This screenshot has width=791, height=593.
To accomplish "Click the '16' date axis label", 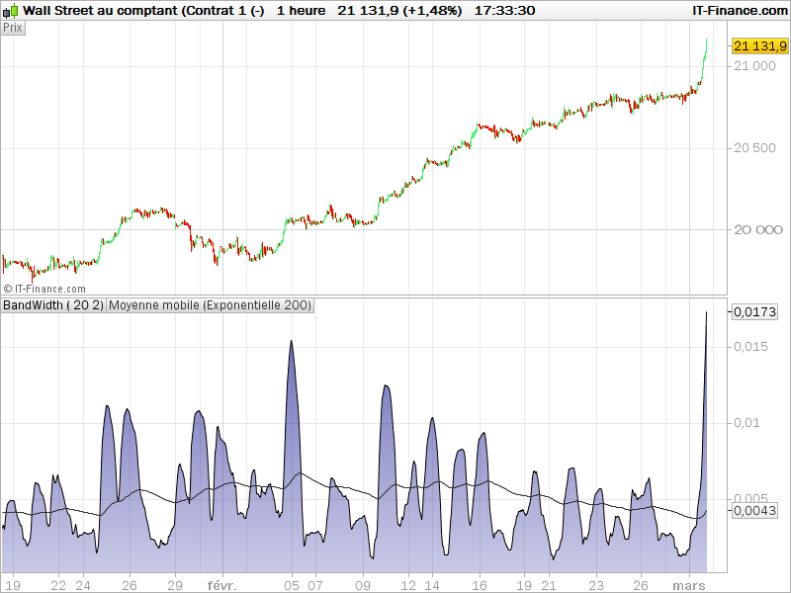I will (x=480, y=585).
